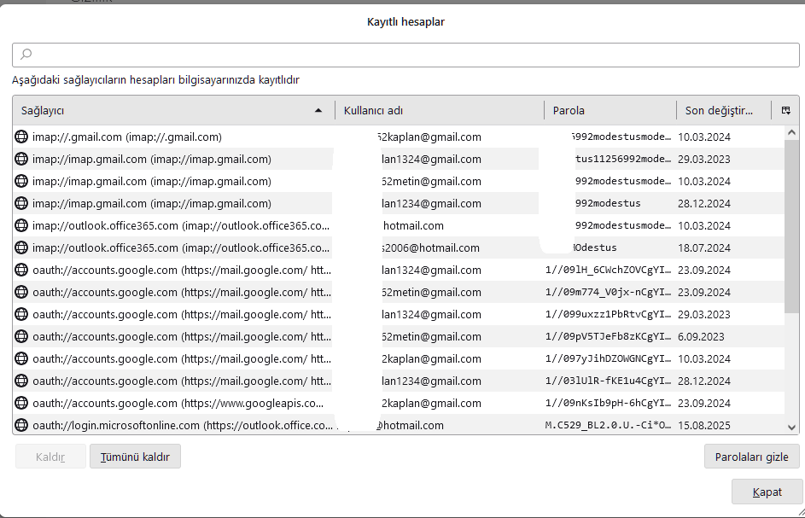Click the sort arrow in Sağlayıcı column header
Image resolution: width=805 pixels, height=518 pixels.
[x=318, y=110]
